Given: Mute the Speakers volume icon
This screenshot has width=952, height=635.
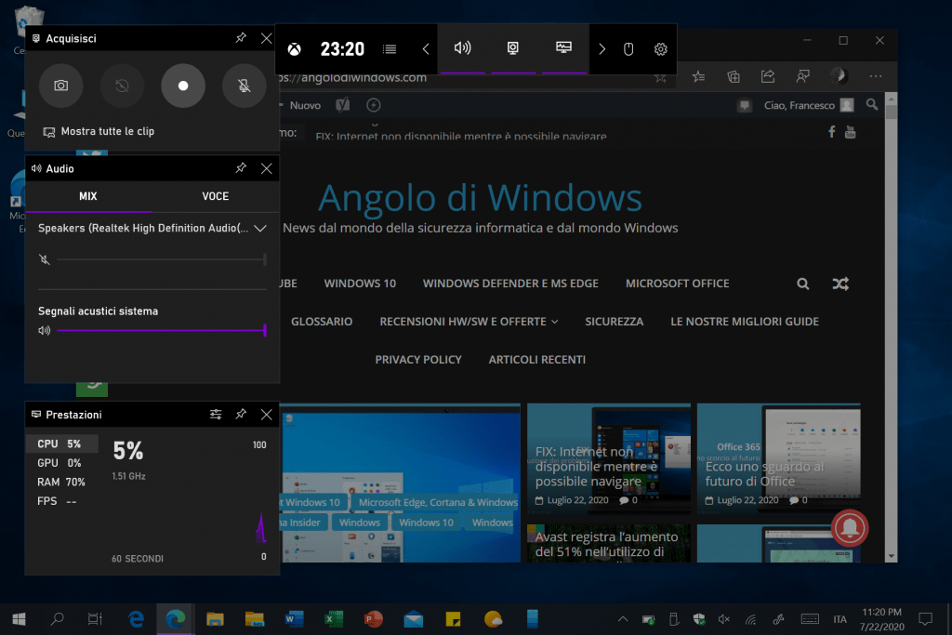Looking at the screenshot, I should pyautogui.click(x=44, y=259).
